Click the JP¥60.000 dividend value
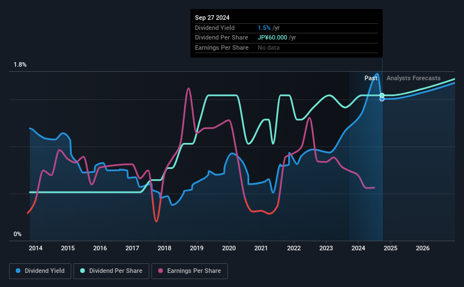 click(x=272, y=38)
